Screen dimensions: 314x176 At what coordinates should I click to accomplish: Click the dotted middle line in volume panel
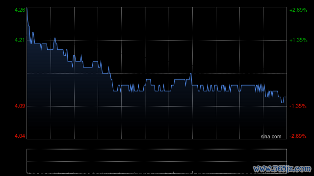[157, 161]
